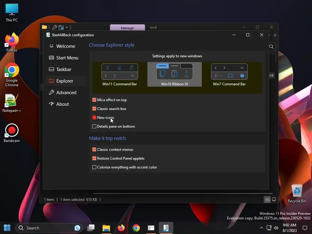The width and height of the screenshot is (312, 234).
Task: Click the plus icon in the Explorer window
Action: tap(275, 35)
